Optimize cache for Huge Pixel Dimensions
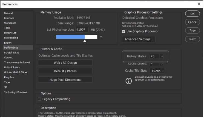Viewport: 204px width, 118px height. point(65,80)
